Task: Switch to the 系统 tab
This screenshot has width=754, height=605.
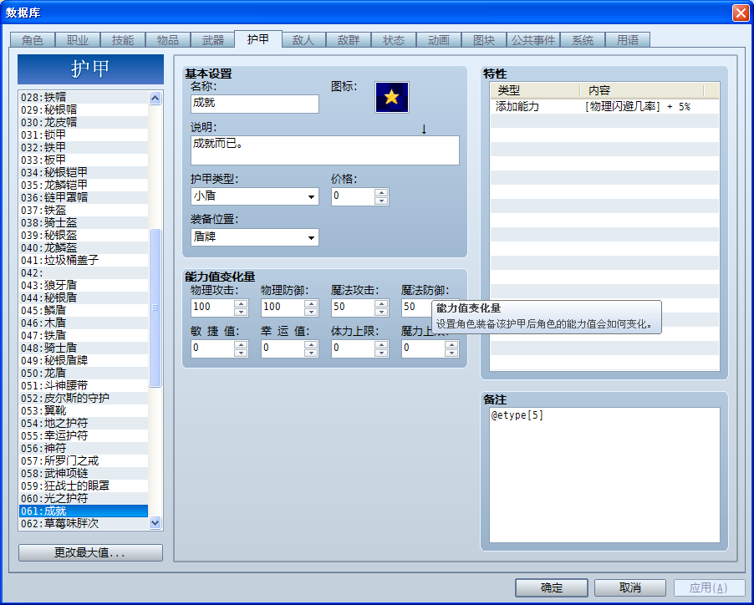Action: 583,40
